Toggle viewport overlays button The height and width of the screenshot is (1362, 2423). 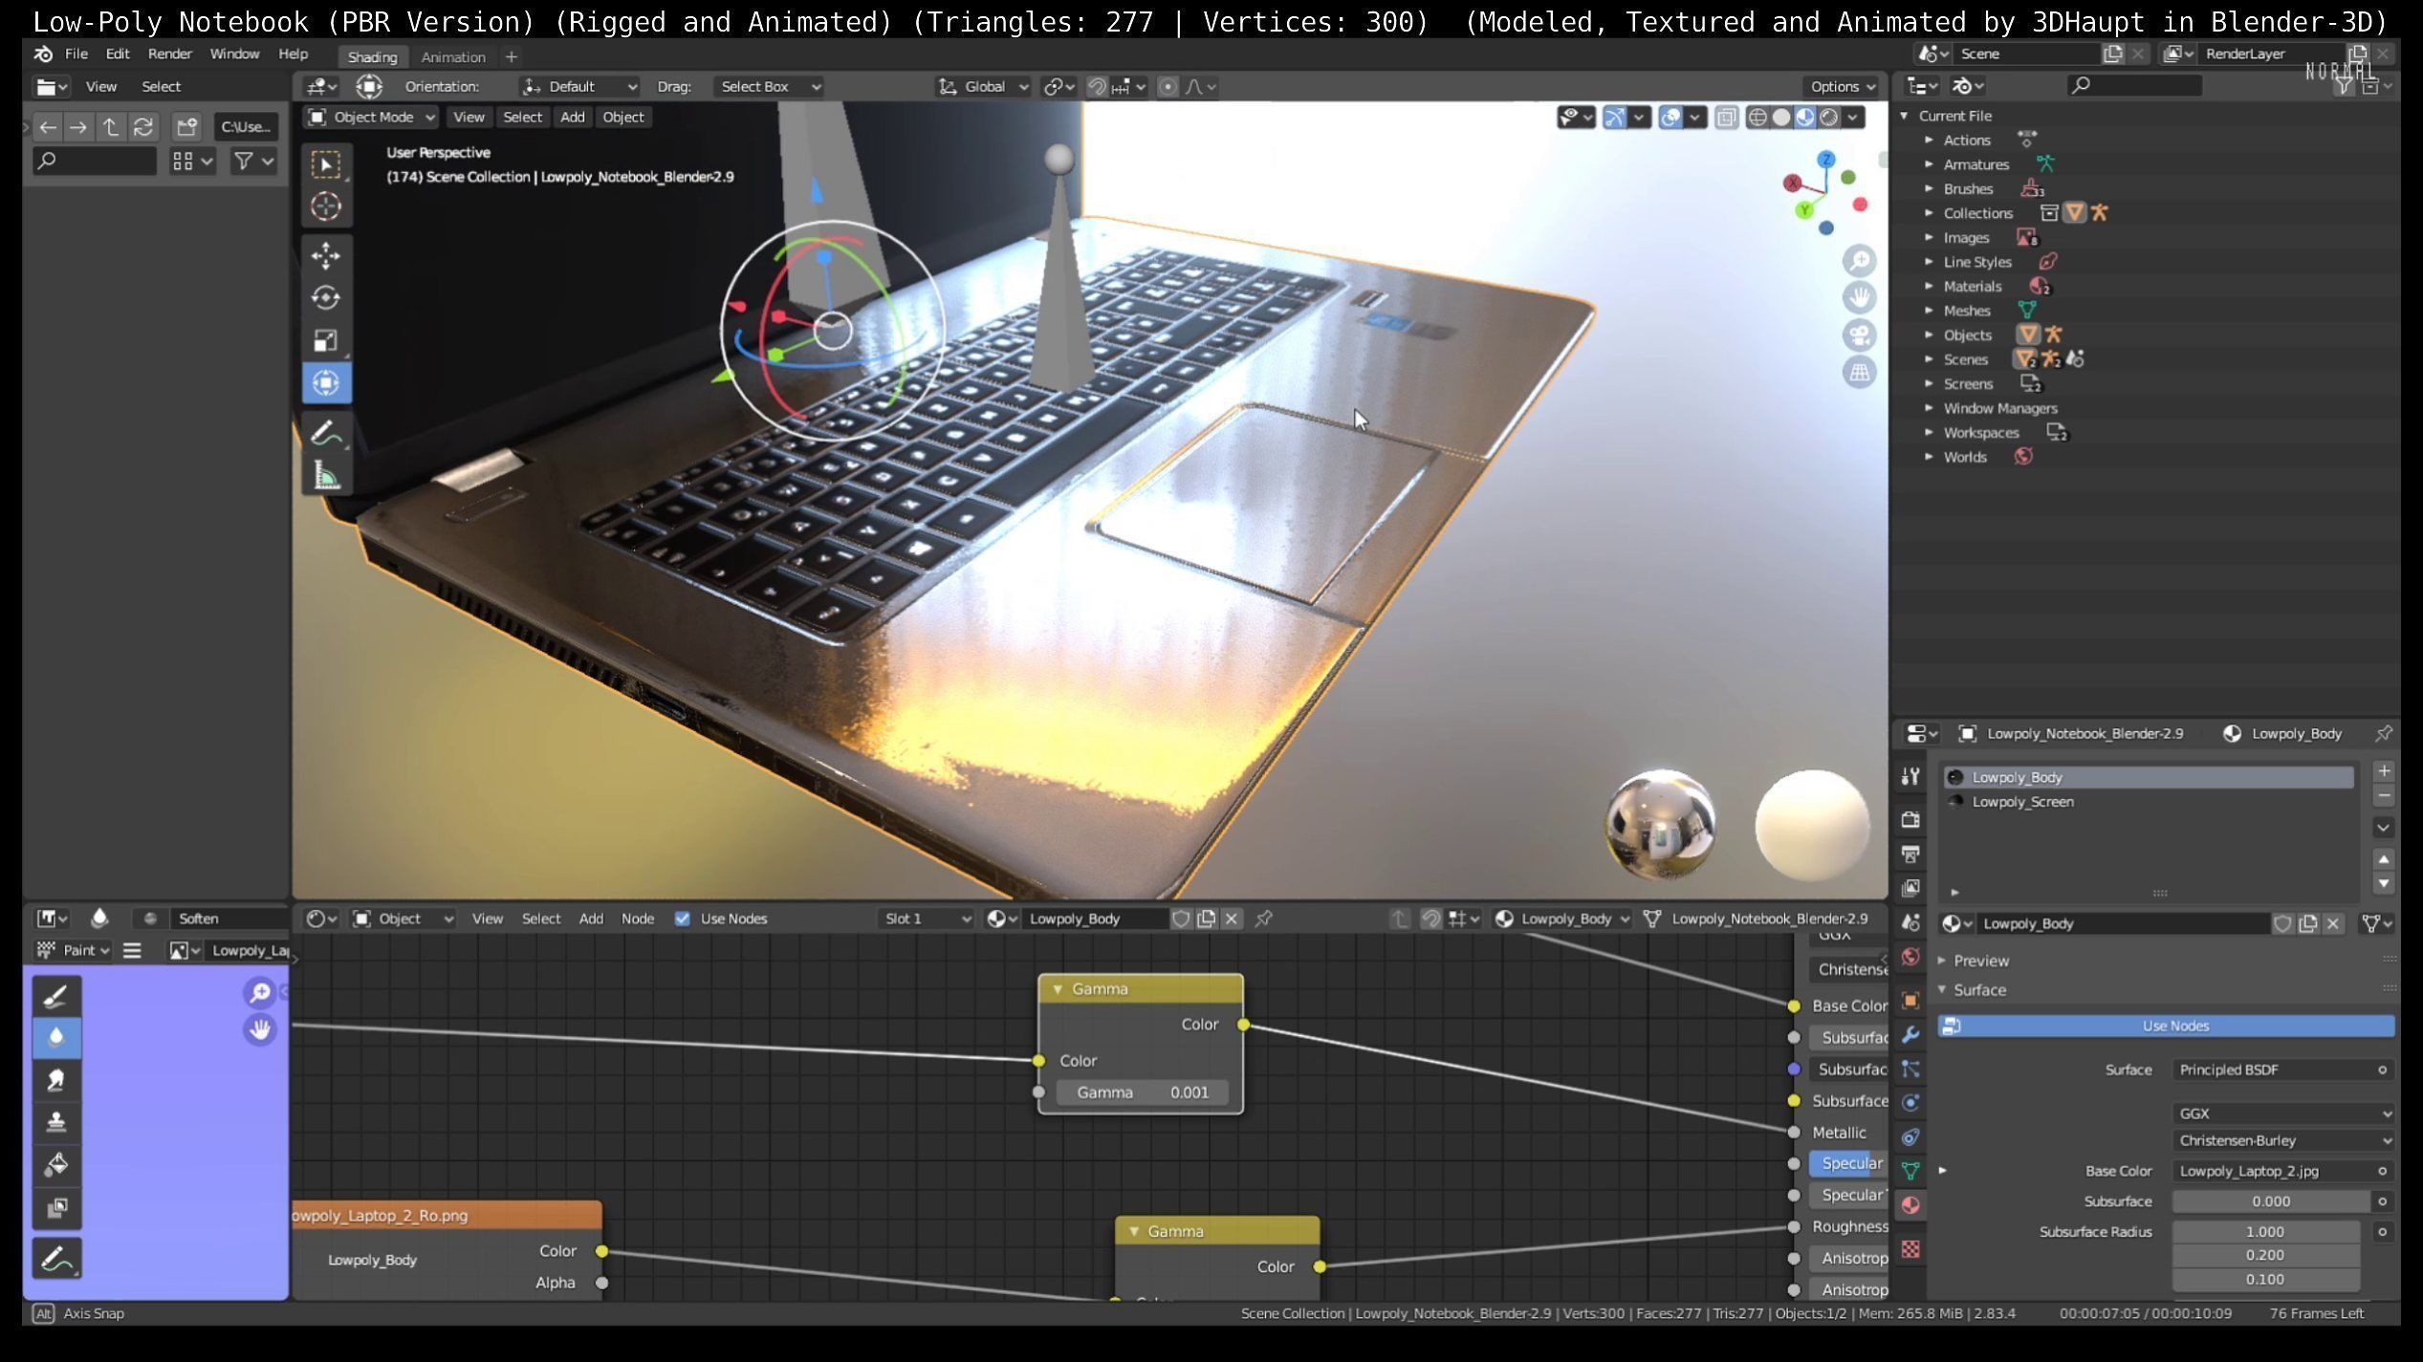pyautogui.click(x=1670, y=117)
